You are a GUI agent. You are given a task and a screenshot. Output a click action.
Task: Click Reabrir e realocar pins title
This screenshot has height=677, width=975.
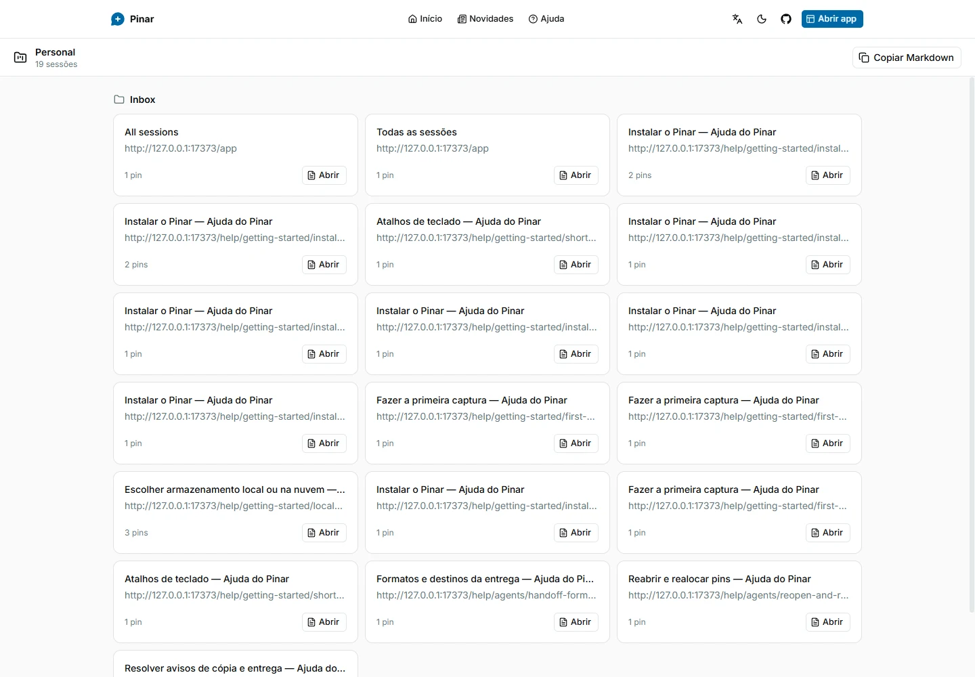click(720, 579)
